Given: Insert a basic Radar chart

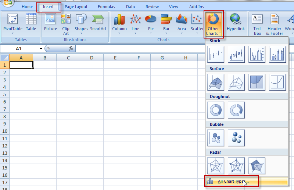Looking at the screenshot, I should point(216,166).
